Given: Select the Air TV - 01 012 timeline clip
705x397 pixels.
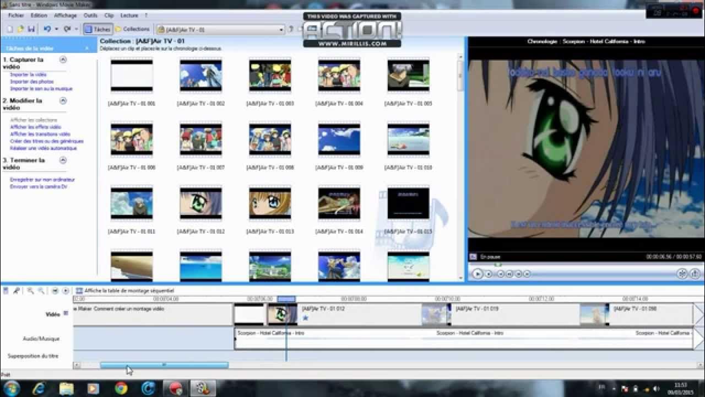Looking at the screenshot, I should pyautogui.click(x=344, y=314).
